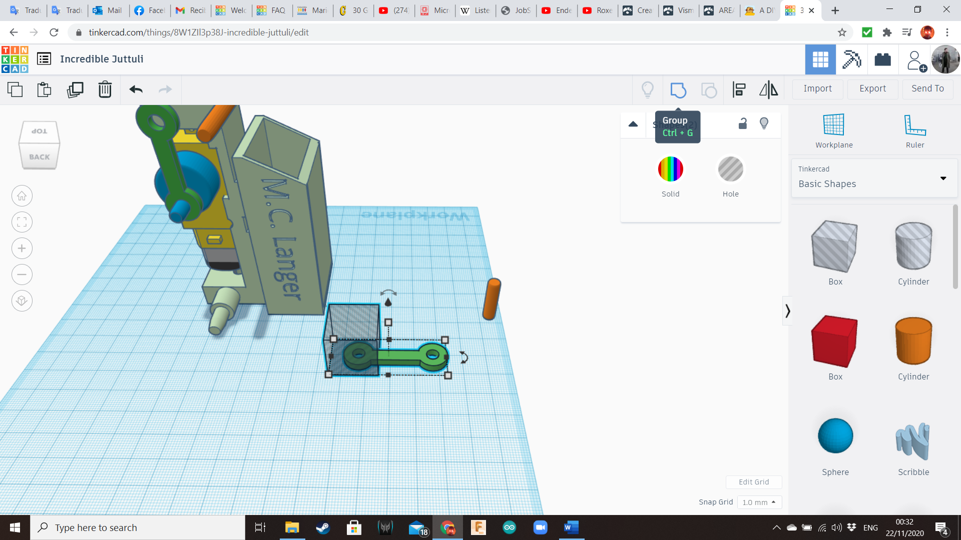Click the Edit Grid button
This screenshot has height=540, width=961.
point(754,482)
